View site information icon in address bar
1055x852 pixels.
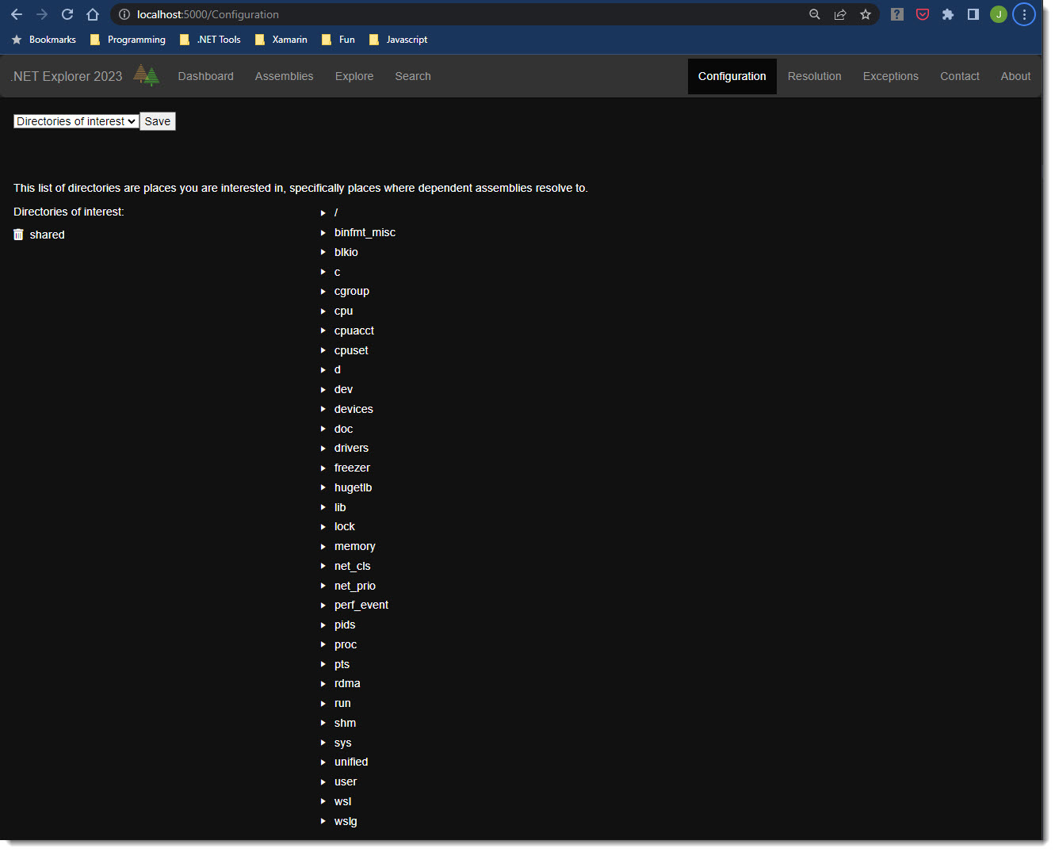click(124, 14)
